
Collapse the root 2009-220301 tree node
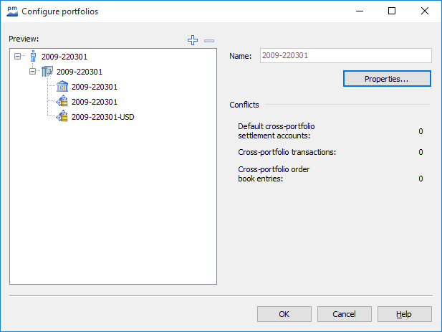(18, 56)
